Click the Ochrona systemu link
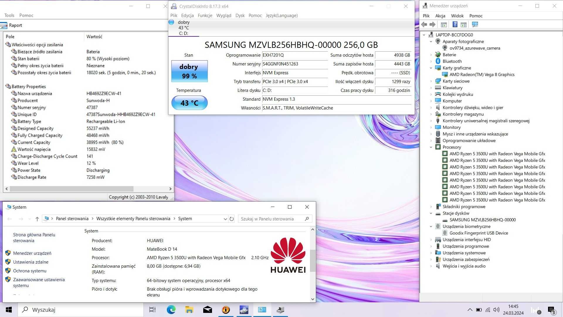The image size is (563, 317). tap(30, 271)
